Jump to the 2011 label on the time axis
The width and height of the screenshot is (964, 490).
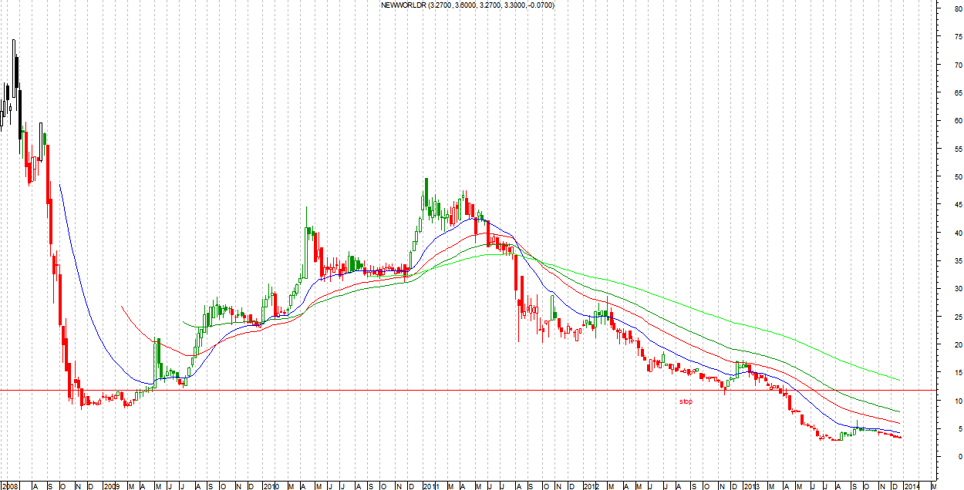click(x=430, y=486)
